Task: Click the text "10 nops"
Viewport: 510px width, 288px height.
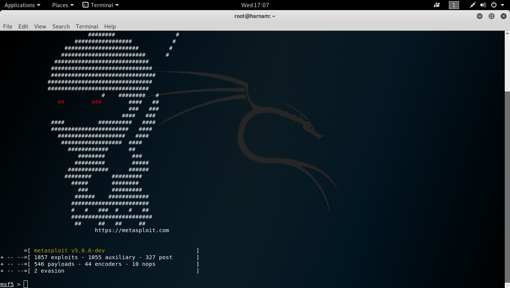Action: (144, 264)
